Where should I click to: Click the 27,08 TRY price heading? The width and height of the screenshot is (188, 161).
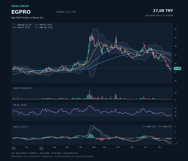click(163, 11)
